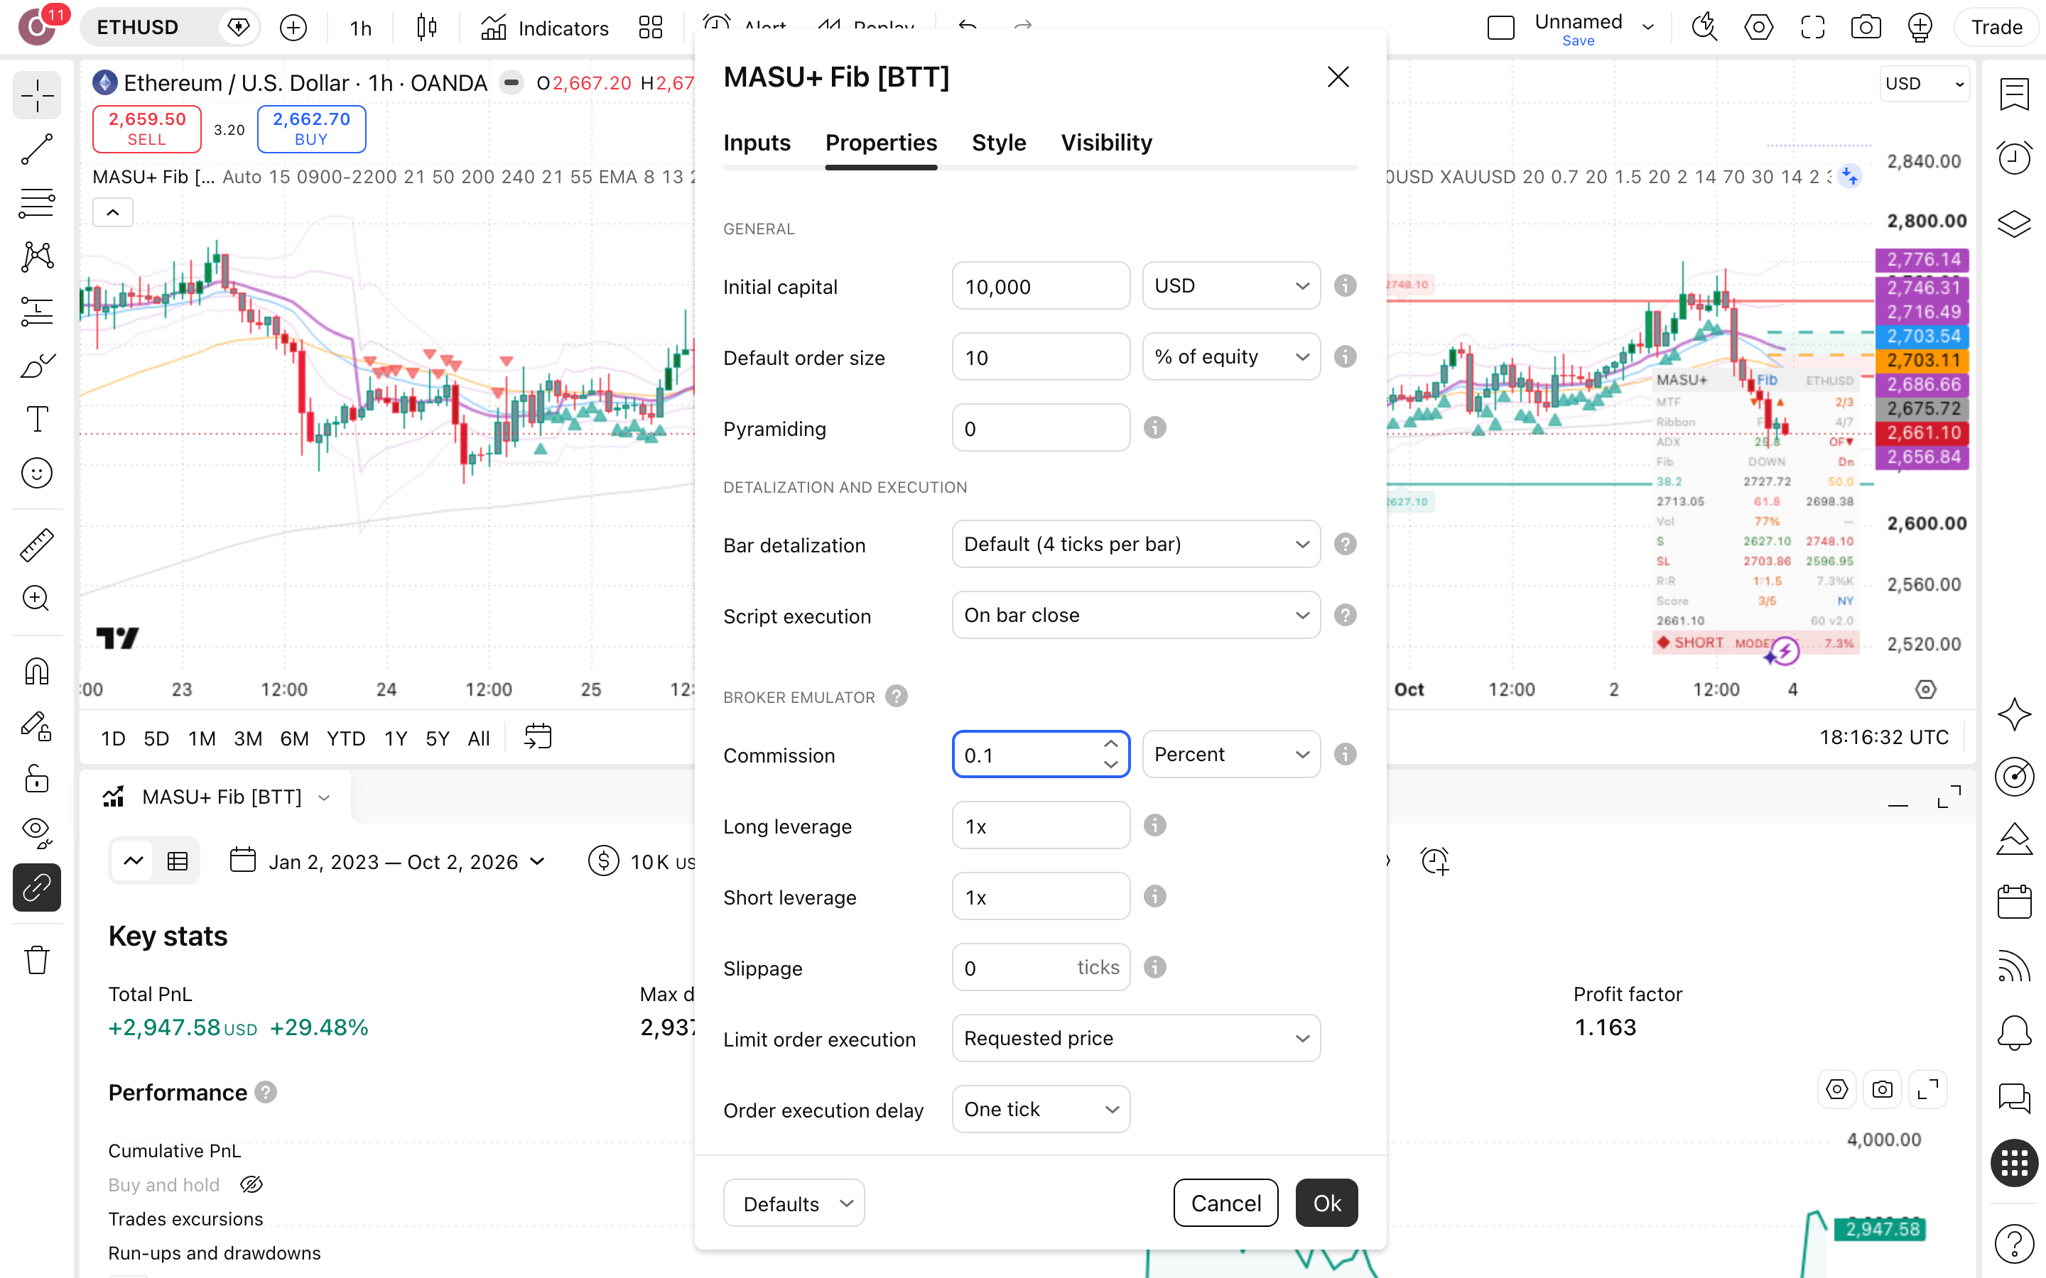
Task: Click info icon beside Pyramiding
Action: 1155,427
